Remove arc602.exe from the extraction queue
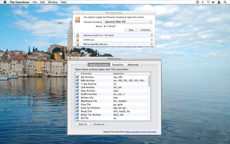 pos(152,40)
